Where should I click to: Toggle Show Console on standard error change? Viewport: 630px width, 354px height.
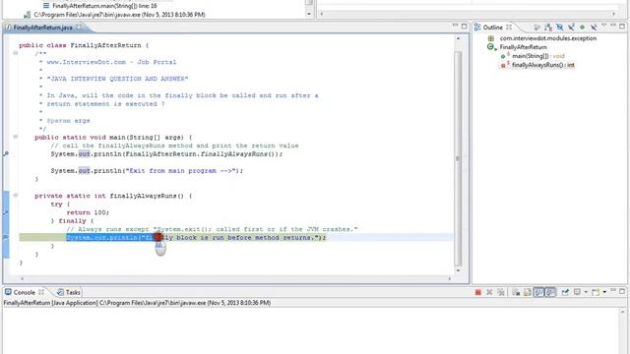point(550,292)
